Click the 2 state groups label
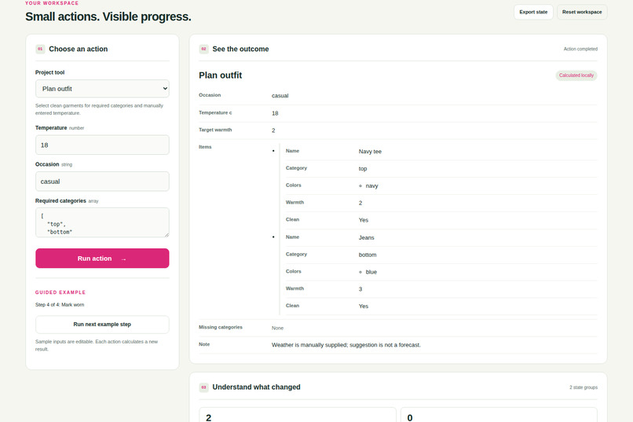Image resolution: width=633 pixels, height=422 pixels. click(584, 387)
